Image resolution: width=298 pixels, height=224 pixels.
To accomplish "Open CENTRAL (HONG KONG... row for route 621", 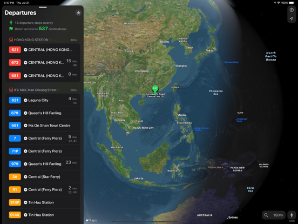I will [43, 50].
